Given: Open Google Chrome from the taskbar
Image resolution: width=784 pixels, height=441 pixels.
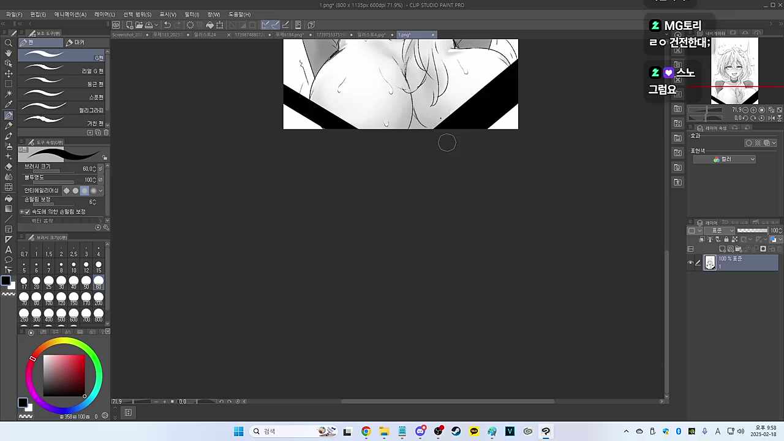Looking at the screenshot, I should (x=366, y=431).
